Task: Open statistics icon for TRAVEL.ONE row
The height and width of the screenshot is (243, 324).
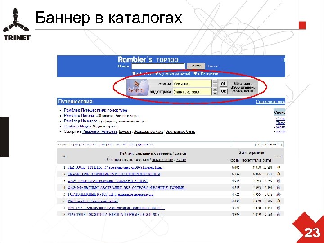Action: pyautogui.click(x=279, y=174)
